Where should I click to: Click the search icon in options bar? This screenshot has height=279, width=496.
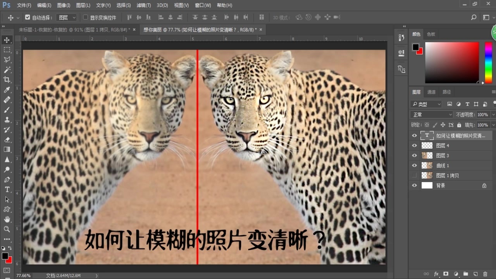point(474,17)
